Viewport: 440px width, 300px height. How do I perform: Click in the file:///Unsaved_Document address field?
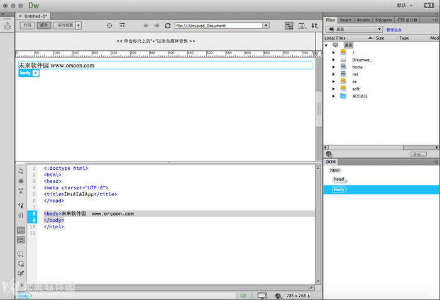click(219, 26)
